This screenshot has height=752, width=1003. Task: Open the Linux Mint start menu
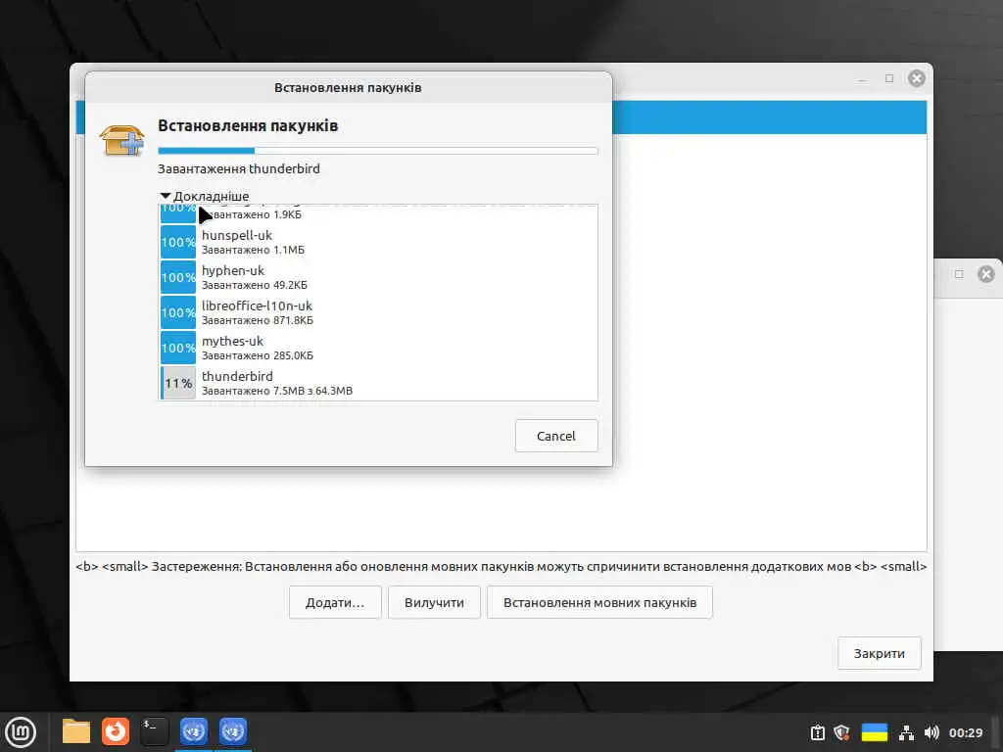(x=21, y=731)
